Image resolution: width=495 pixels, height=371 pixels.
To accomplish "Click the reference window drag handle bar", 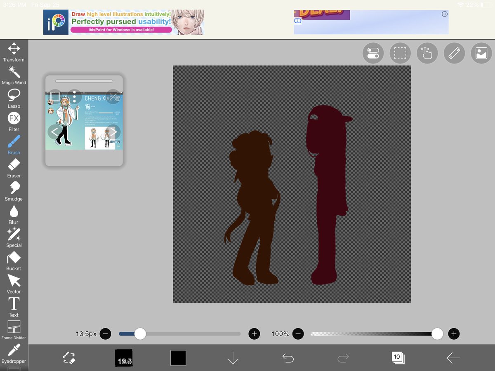I will click(x=84, y=81).
